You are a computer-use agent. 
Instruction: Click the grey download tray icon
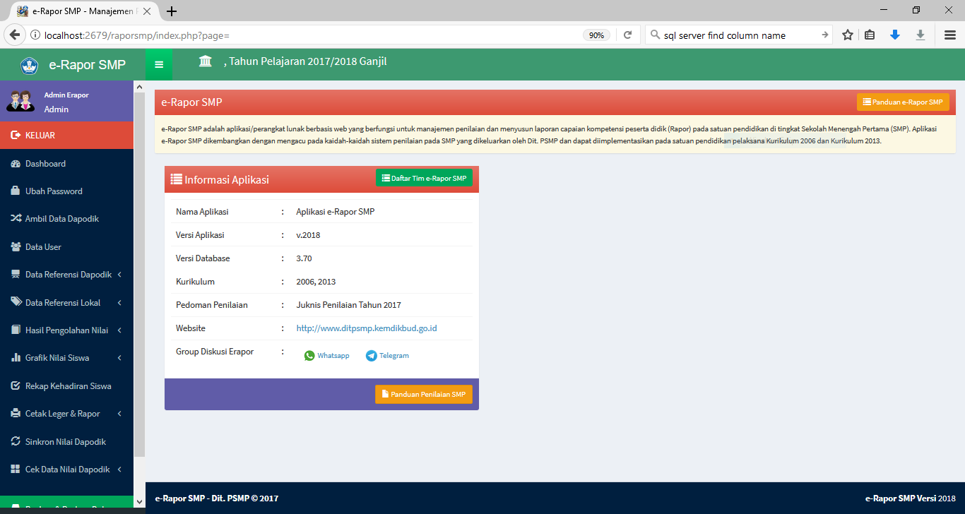point(920,35)
